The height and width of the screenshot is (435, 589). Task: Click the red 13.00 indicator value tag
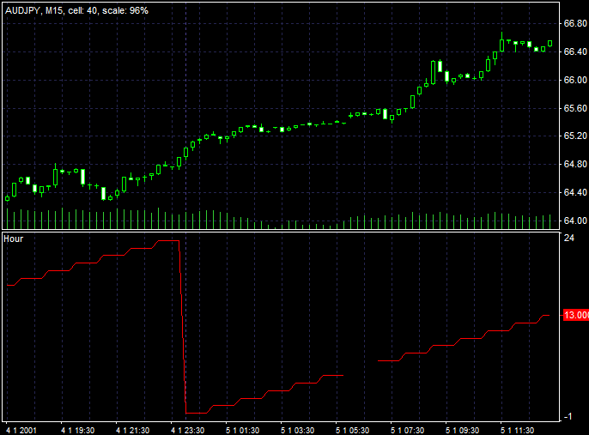click(x=576, y=315)
